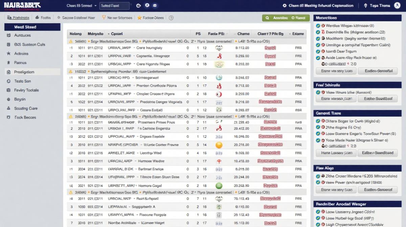Collapse the group row labeled 110022
The image size is (406, 227).
[71, 72]
